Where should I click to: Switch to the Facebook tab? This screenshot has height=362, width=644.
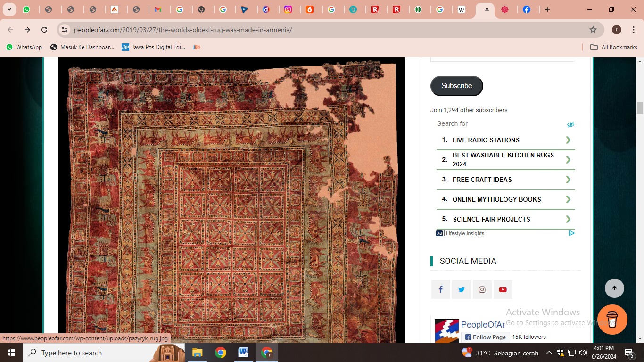click(x=526, y=9)
